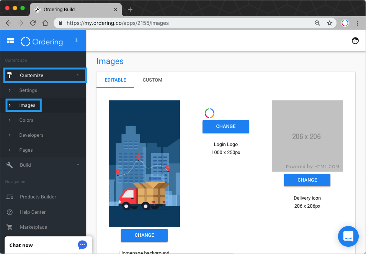Click the homepage background truck thumbnail
The width and height of the screenshot is (366, 254).
(144, 164)
